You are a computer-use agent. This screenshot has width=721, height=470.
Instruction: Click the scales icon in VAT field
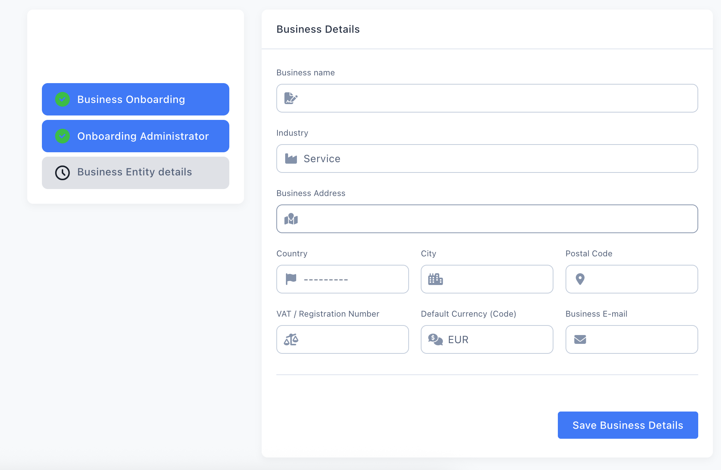click(290, 339)
